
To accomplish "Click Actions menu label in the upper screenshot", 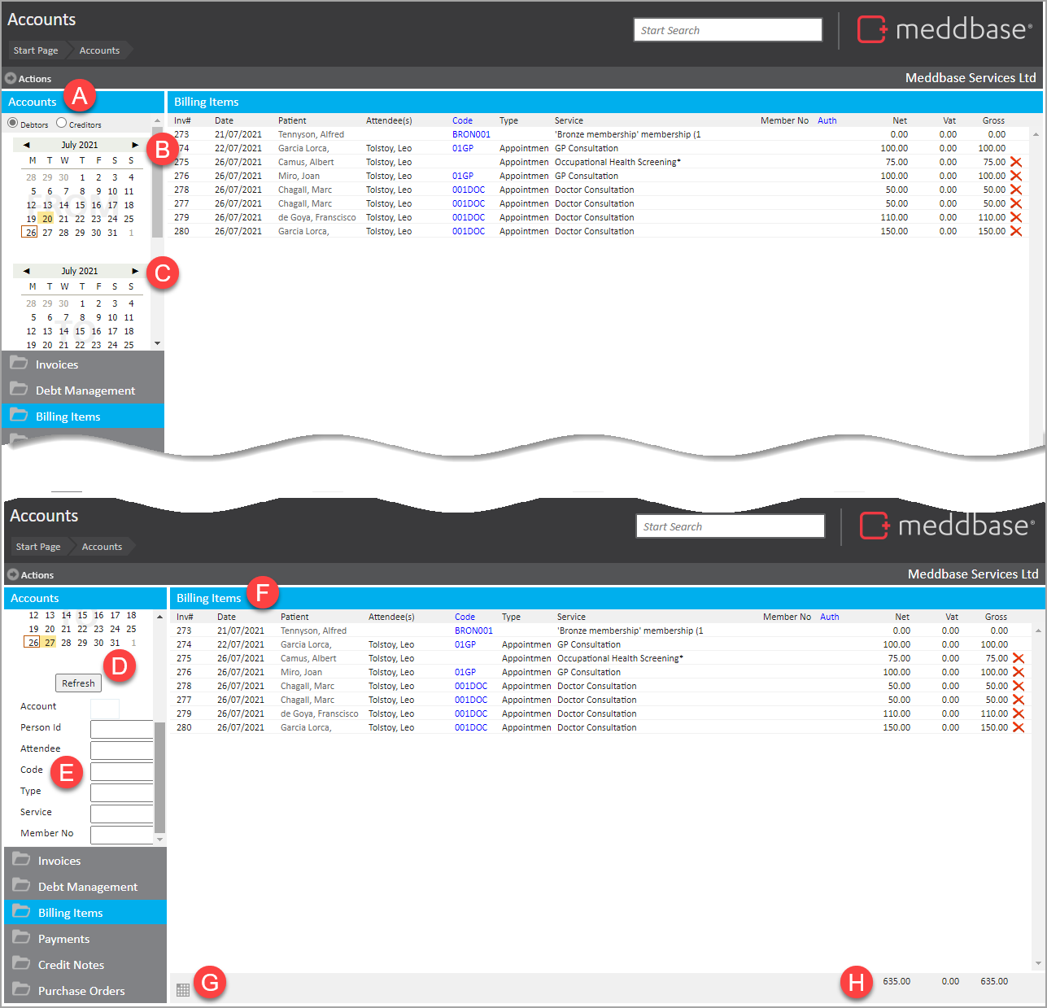I will click(35, 79).
